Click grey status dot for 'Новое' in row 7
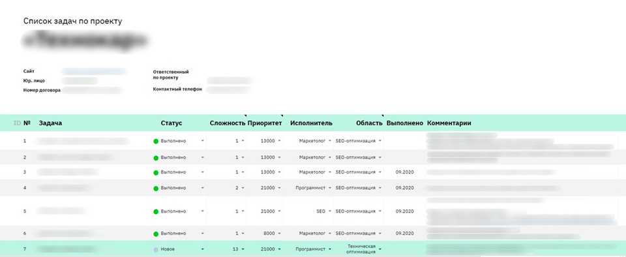 (x=156, y=250)
